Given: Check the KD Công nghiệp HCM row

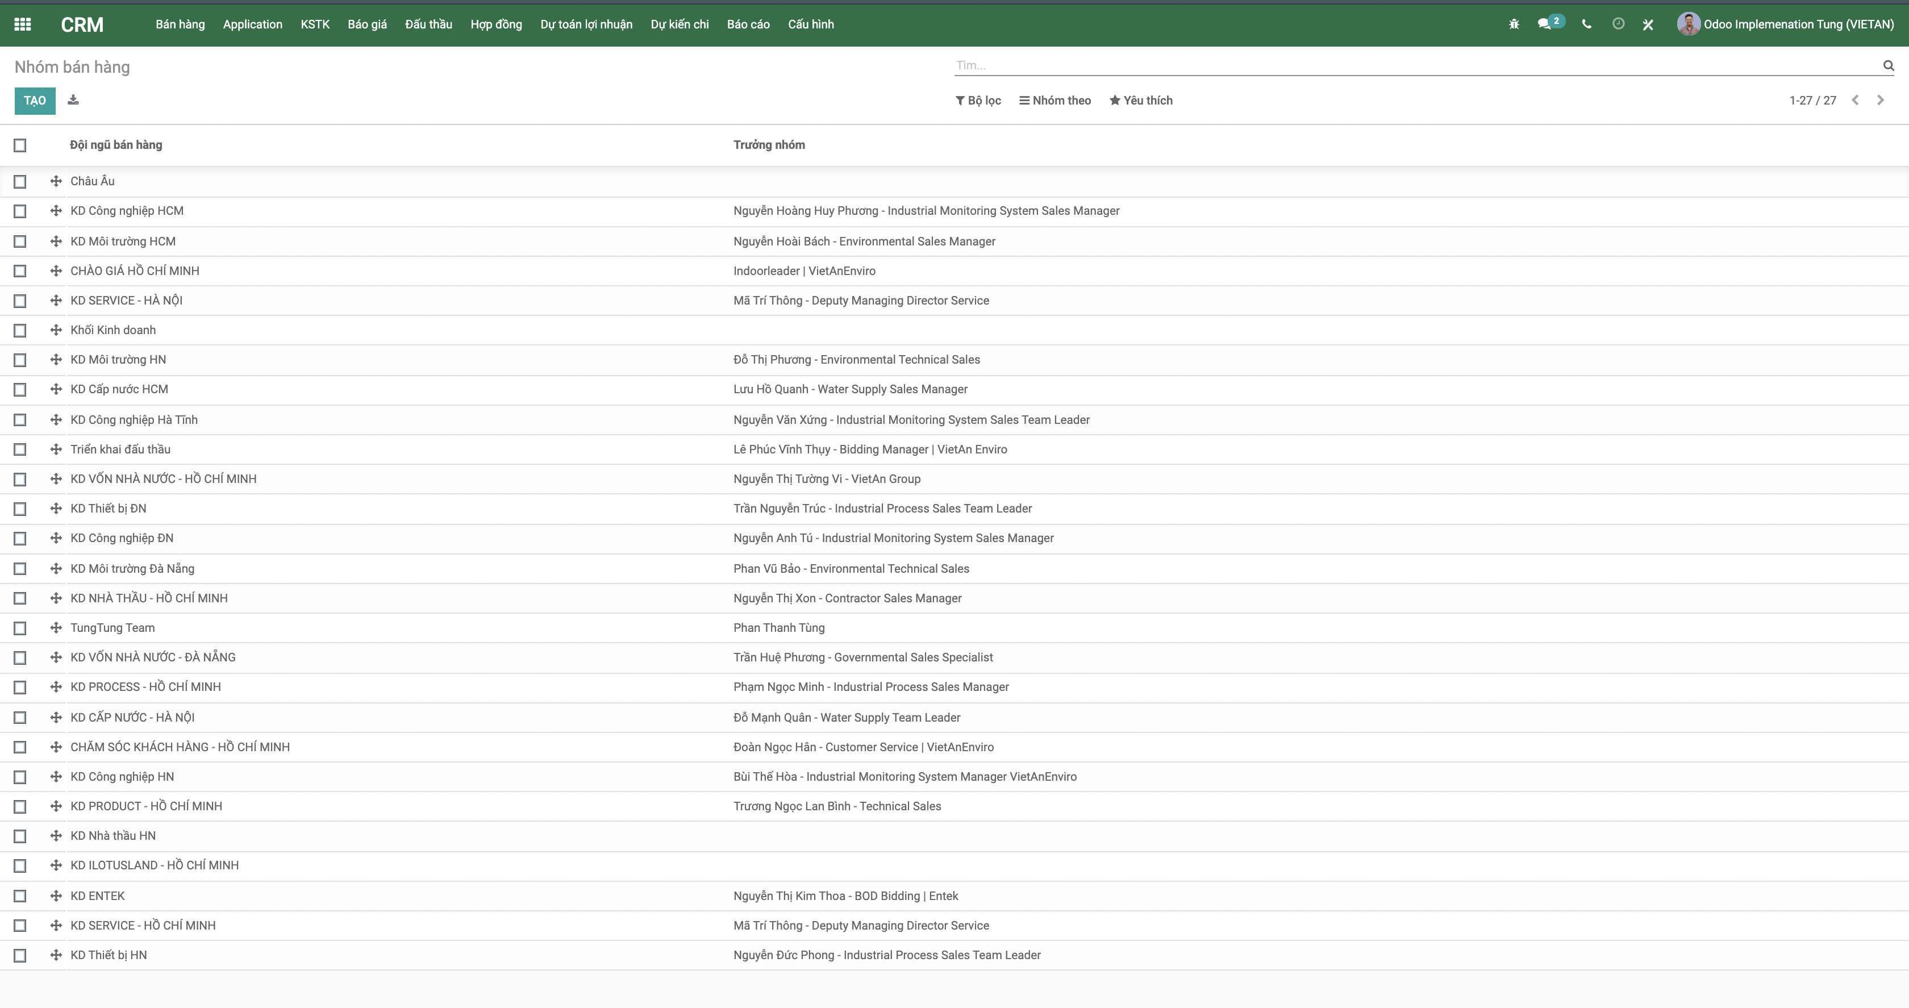Looking at the screenshot, I should point(20,211).
